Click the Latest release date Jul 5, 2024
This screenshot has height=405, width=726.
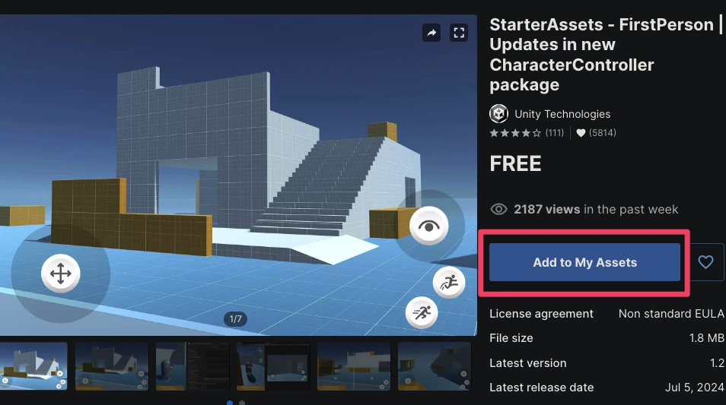tap(695, 388)
